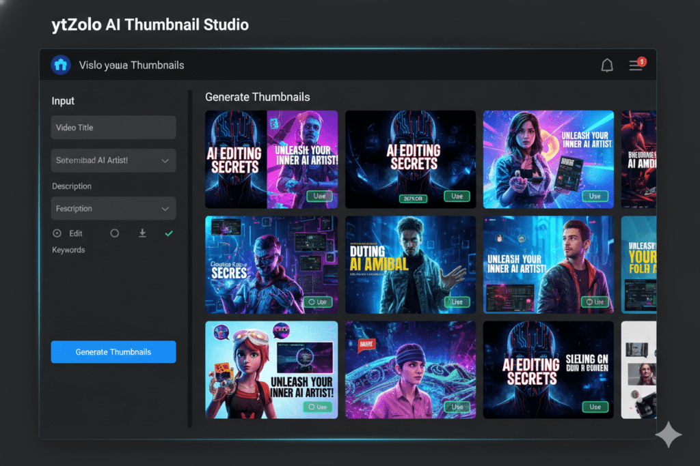Click the Video Title input field
700x466 pixels.
pos(113,127)
